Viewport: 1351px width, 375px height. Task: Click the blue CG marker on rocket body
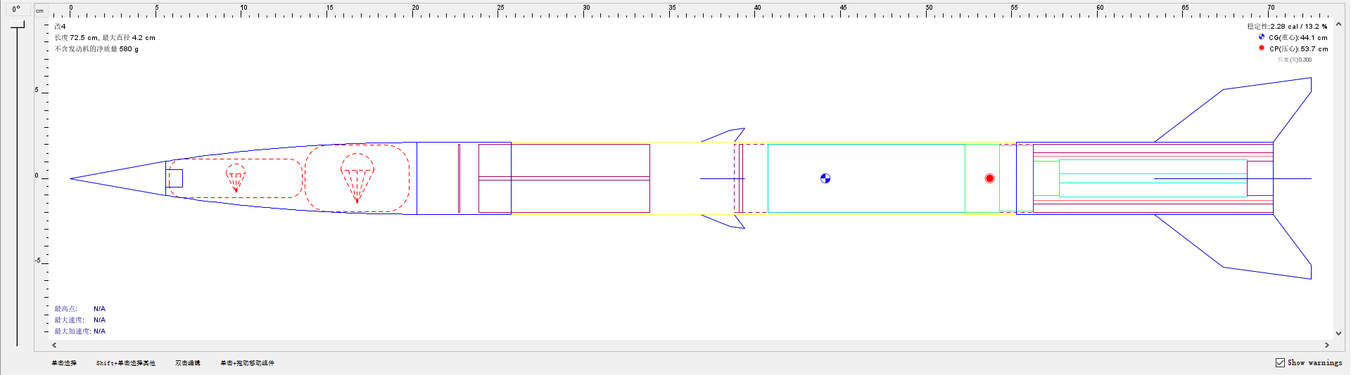coord(825,178)
